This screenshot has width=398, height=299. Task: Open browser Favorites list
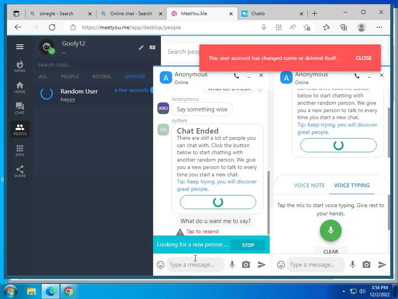(326, 27)
